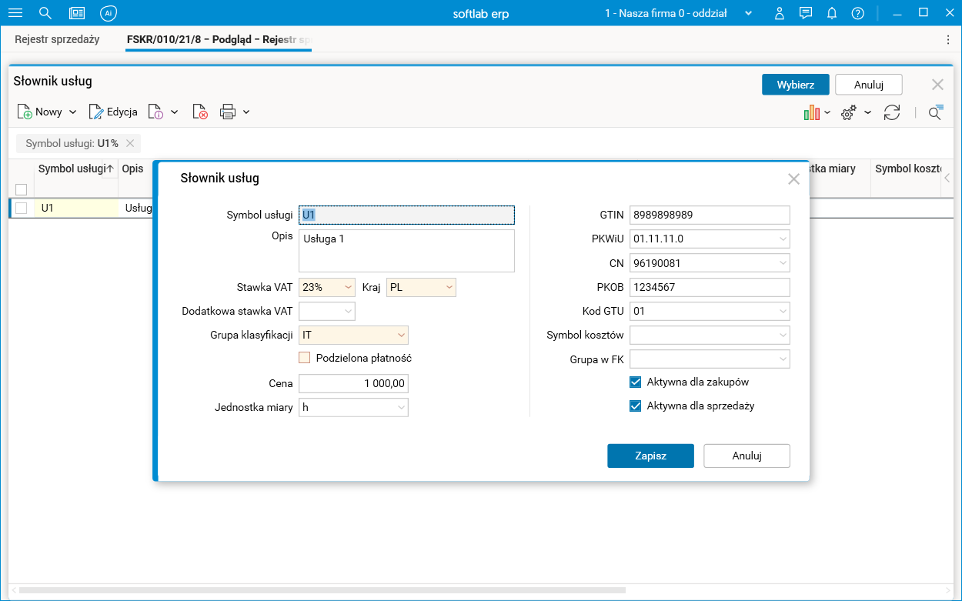Close the Słownik usług dialog with X
962x601 pixels.
coord(793,179)
